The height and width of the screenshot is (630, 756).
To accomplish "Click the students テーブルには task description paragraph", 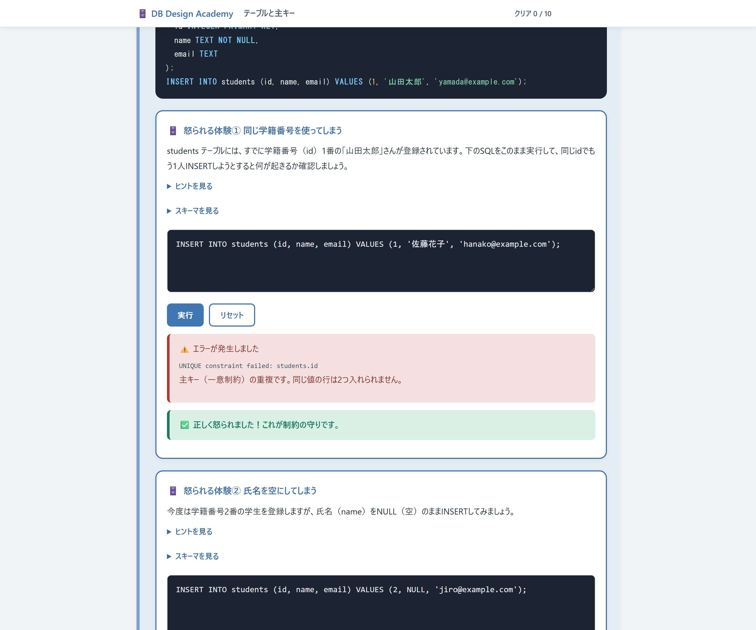I will [381, 158].
